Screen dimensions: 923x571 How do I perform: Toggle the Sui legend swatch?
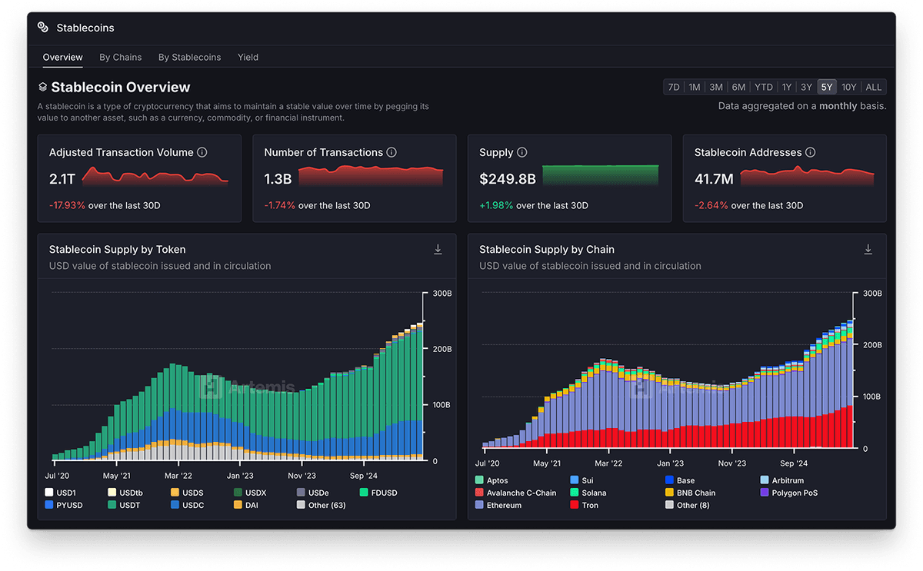575,480
